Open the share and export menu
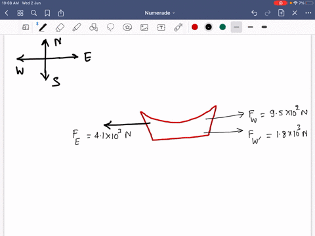 pos(61,13)
